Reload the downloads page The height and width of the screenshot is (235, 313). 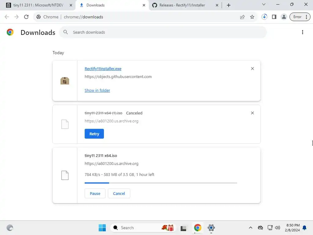[26, 17]
